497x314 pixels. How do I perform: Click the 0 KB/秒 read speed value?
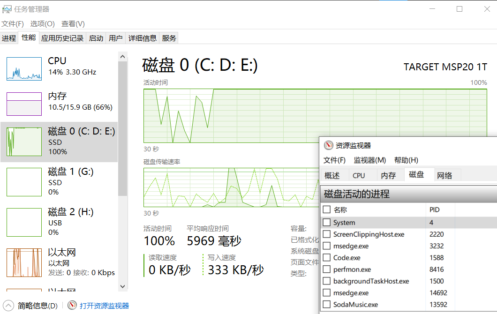(170, 270)
